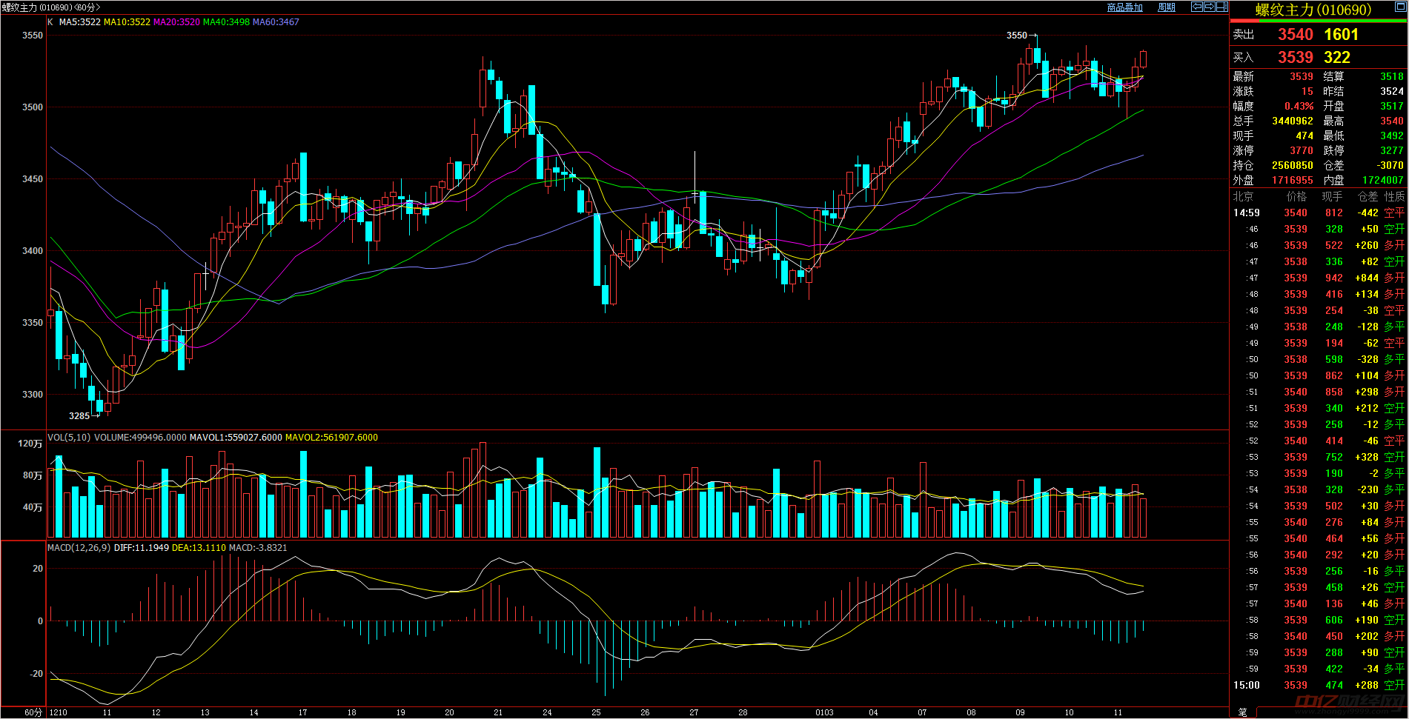The width and height of the screenshot is (1409, 719).
Task: Click the 0103 date label on time axis
Action: [x=824, y=713]
